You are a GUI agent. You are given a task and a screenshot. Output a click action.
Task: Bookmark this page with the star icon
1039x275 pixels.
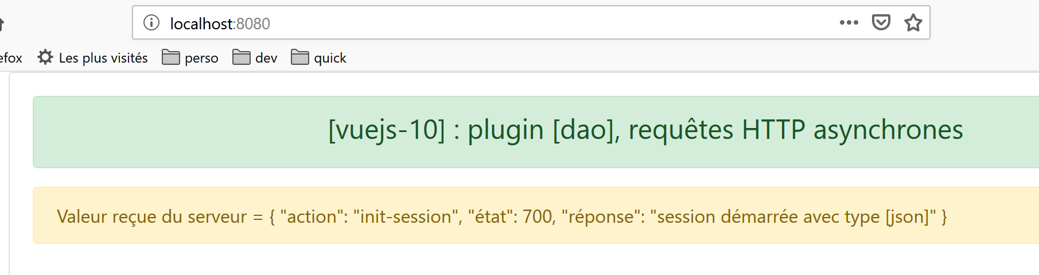[x=913, y=23]
